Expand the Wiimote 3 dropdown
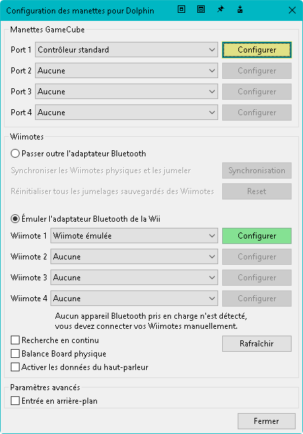This screenshot has width=303, height=434. point(134,278)
